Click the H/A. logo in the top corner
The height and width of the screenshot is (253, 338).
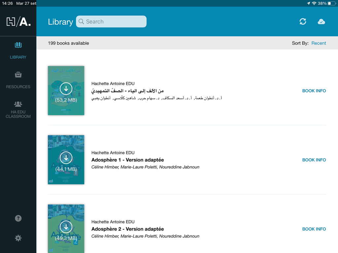(x=18, y=21)
